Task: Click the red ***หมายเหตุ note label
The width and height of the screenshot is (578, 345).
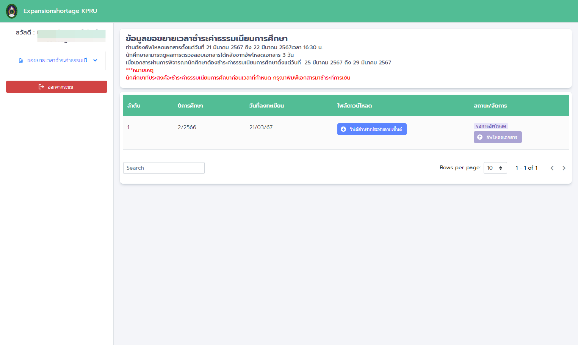Action: pos(139,70)
